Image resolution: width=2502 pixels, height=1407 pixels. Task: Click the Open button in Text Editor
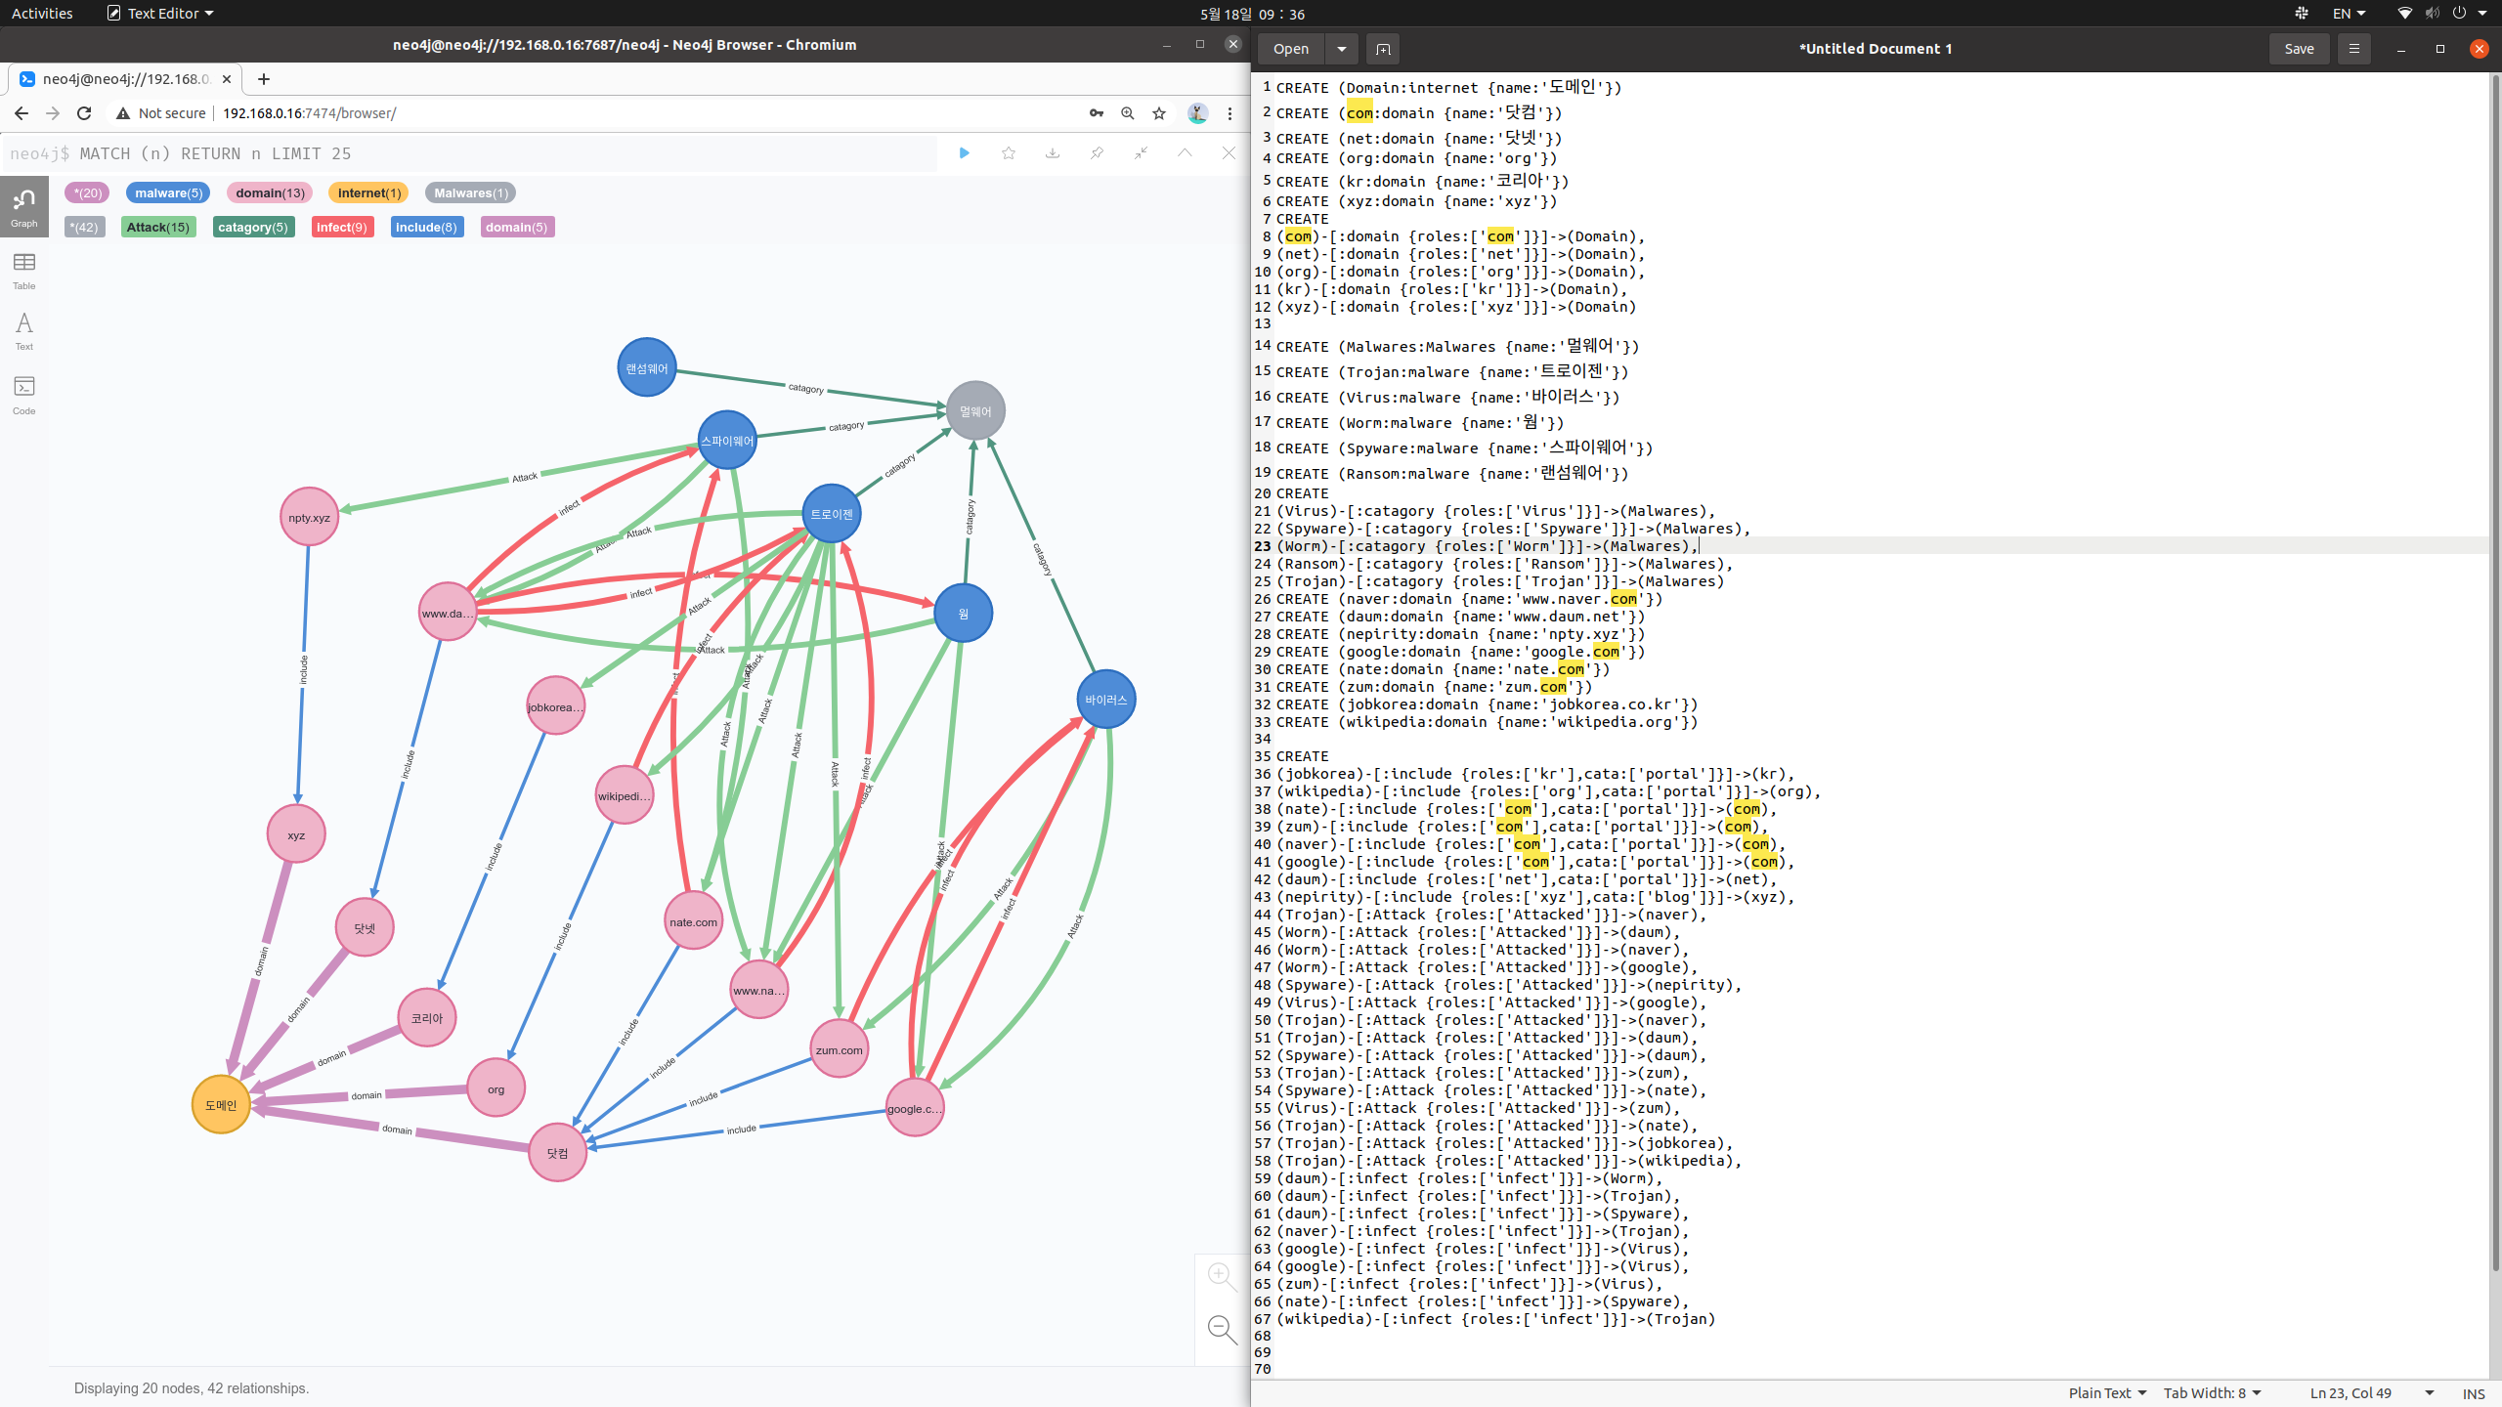1291,49
